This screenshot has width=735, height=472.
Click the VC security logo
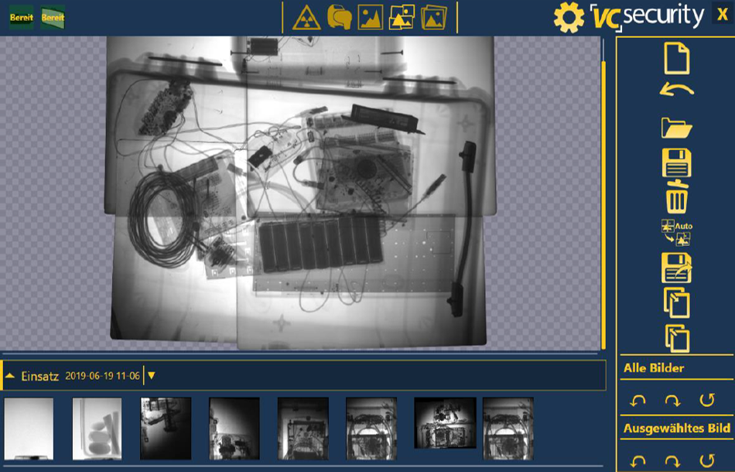pyautogui.click(x=647, y=17)
